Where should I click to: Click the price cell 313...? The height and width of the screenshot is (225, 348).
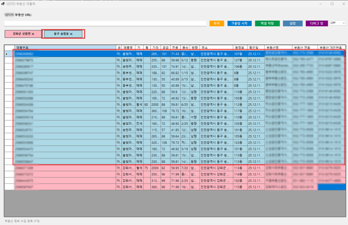pyautogui.click(x=155, y=181)
